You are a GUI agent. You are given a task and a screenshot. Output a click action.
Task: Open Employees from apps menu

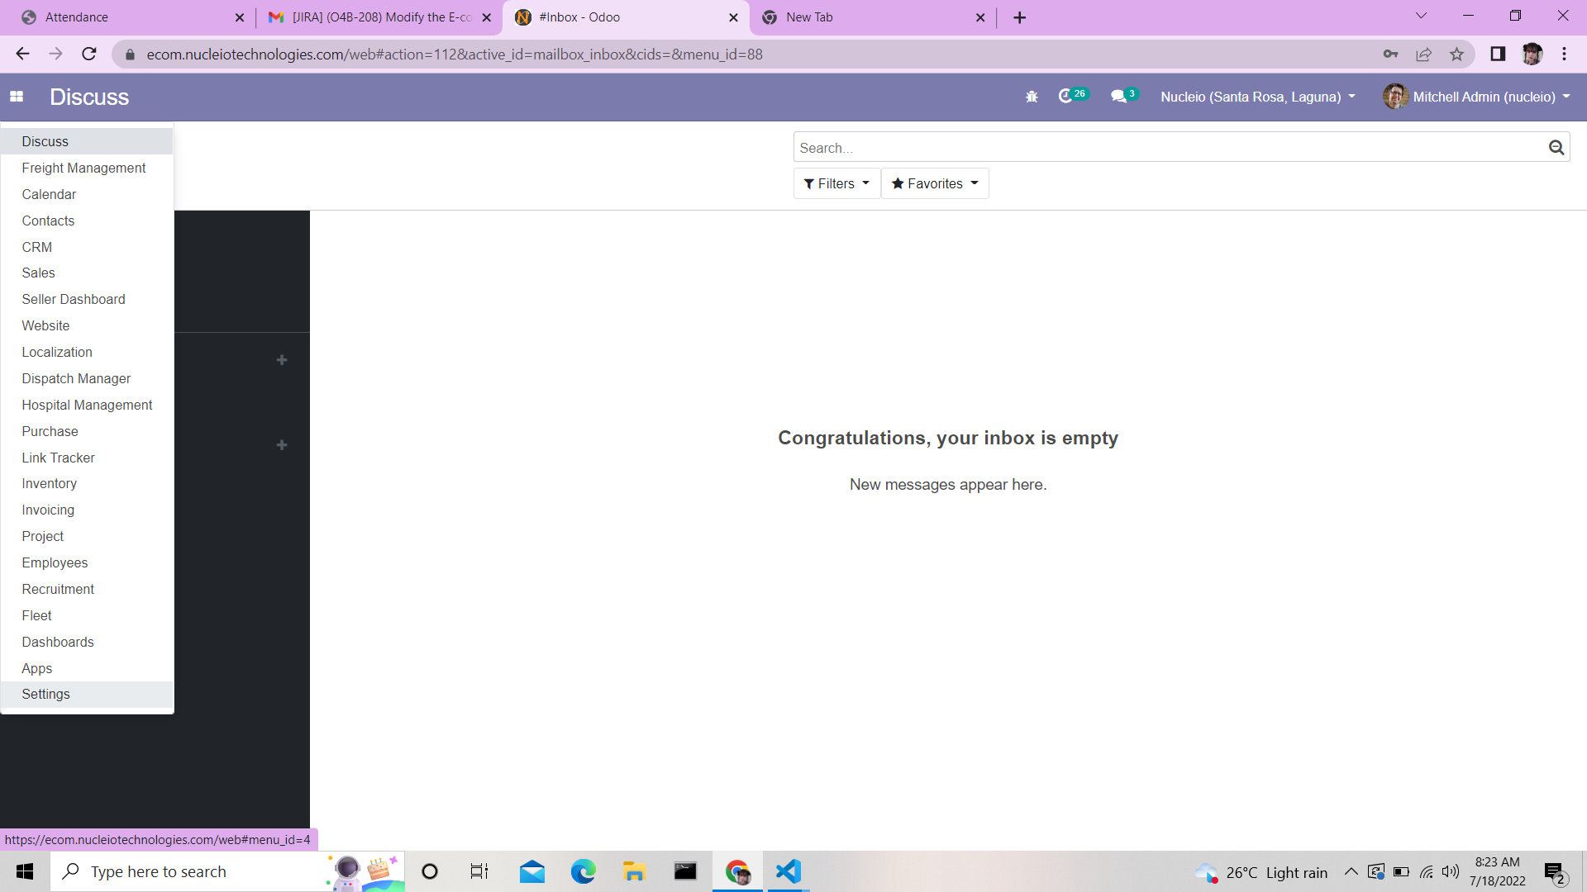coord(87,562)
